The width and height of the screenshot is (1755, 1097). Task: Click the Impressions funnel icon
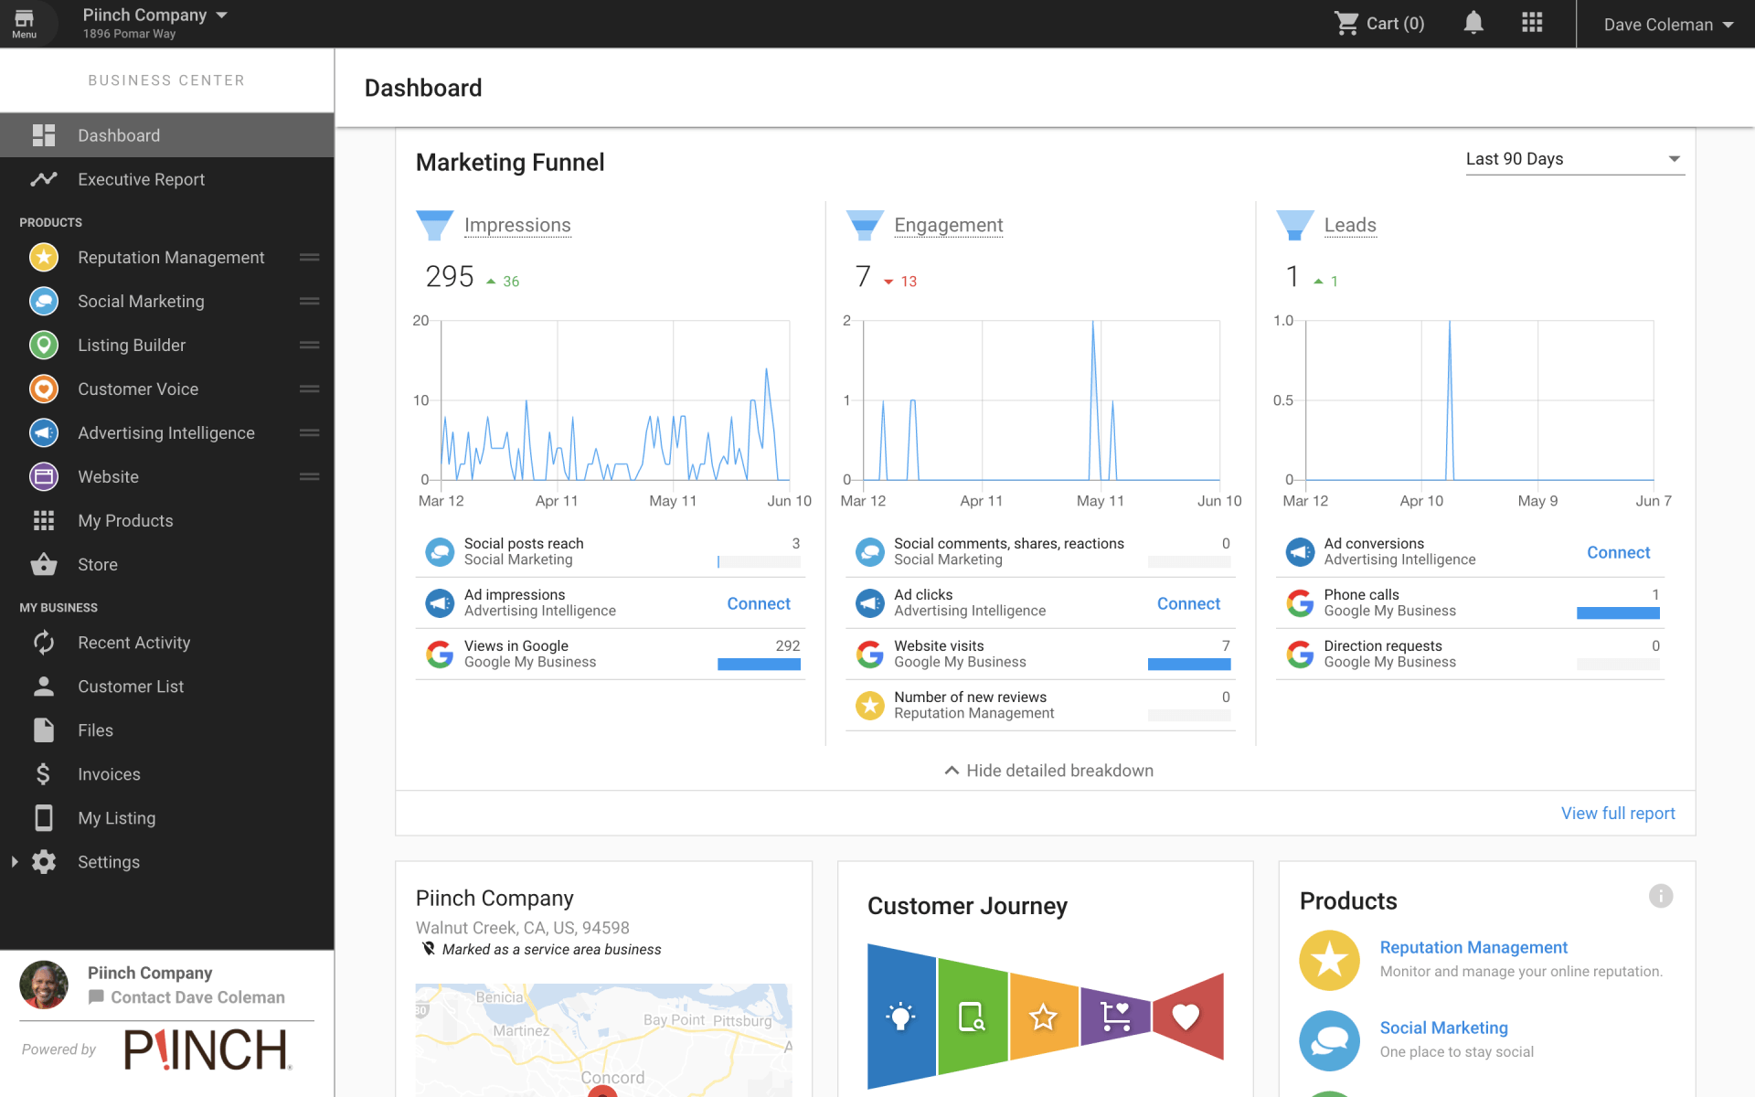(x=435, y=226)
